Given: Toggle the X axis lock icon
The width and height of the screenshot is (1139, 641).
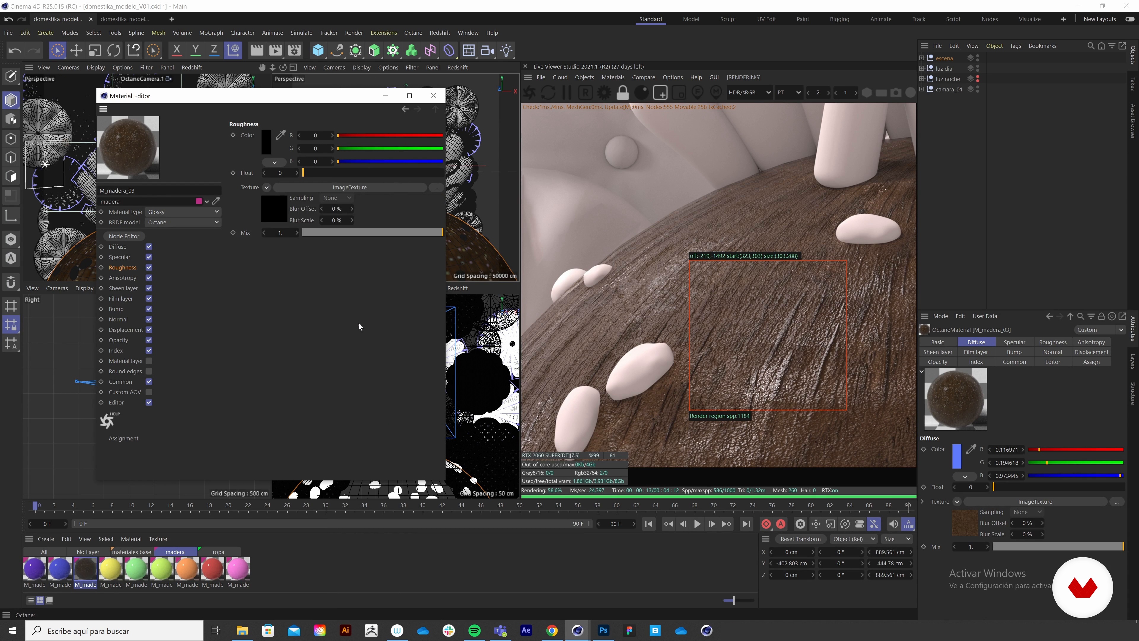Looking at the screenshot, I should click(x=176, y=50).
